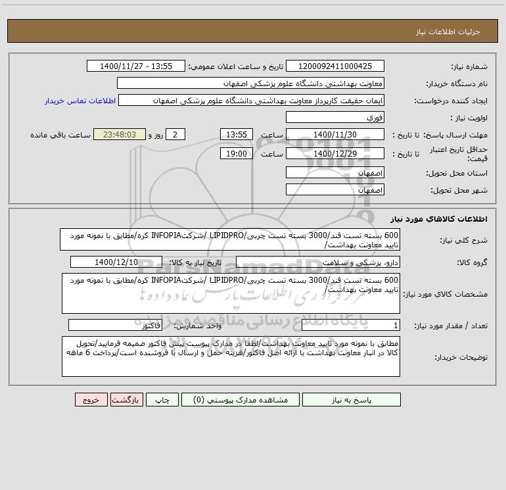This screenshot has width=506, height=490.
Task: Click response deadline date 1400/11/30
Action: coord(335,134)
